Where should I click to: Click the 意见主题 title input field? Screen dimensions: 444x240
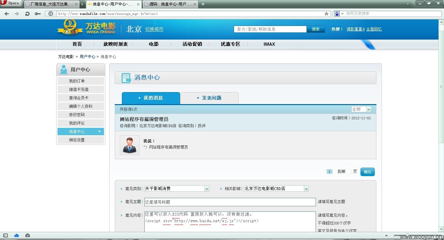point(230,202)
